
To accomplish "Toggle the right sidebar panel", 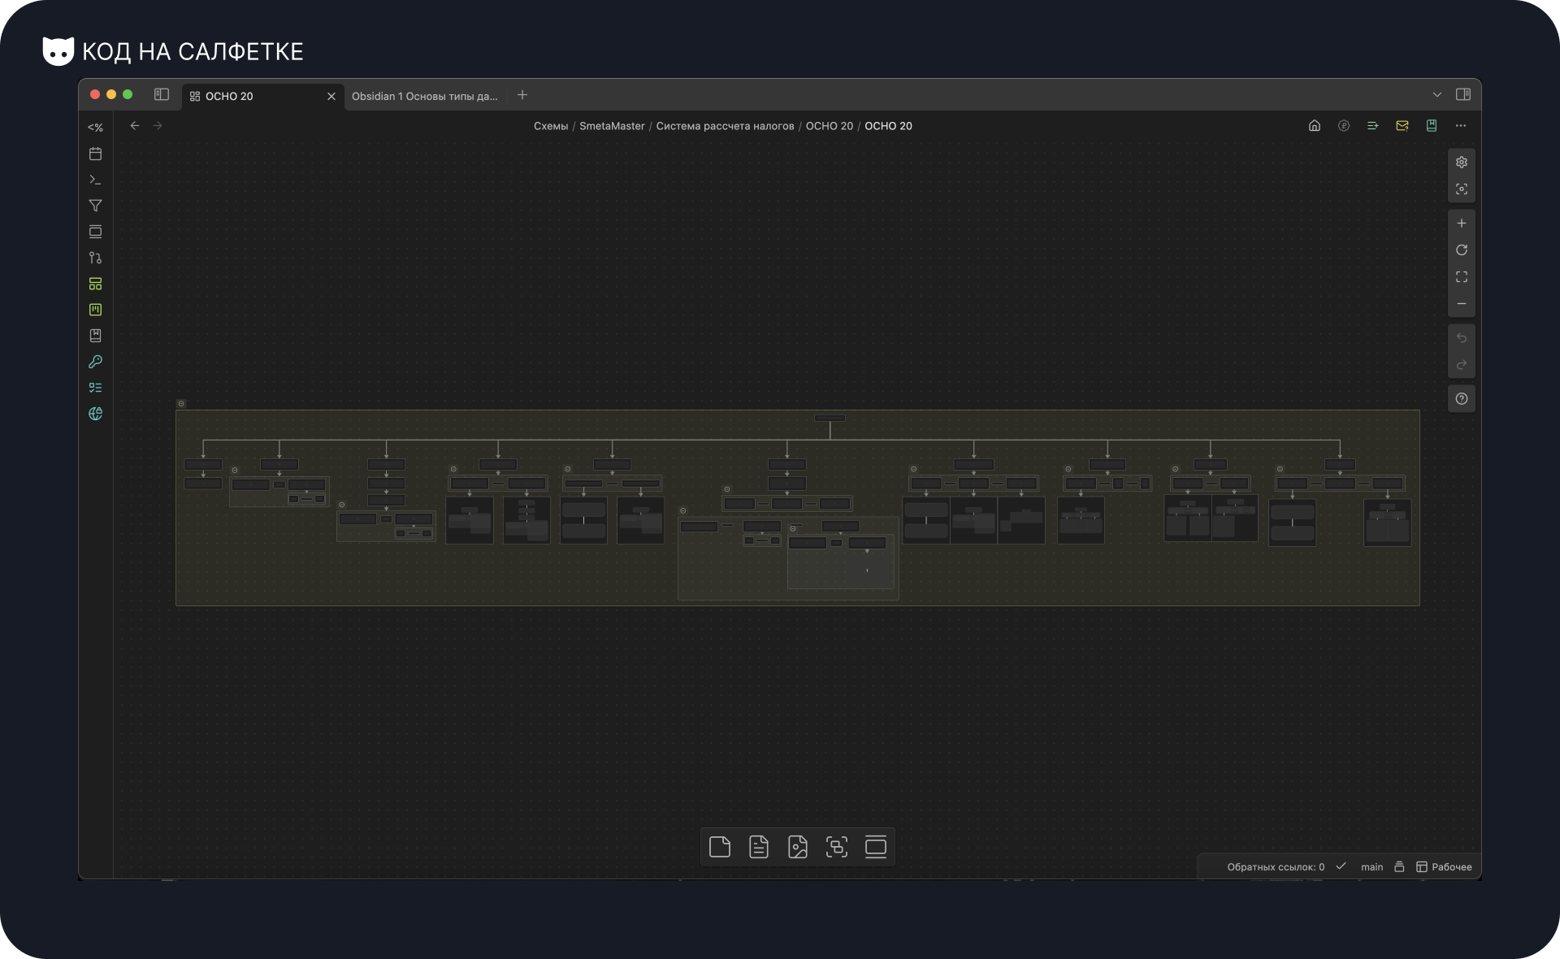I will (1462, 95).
